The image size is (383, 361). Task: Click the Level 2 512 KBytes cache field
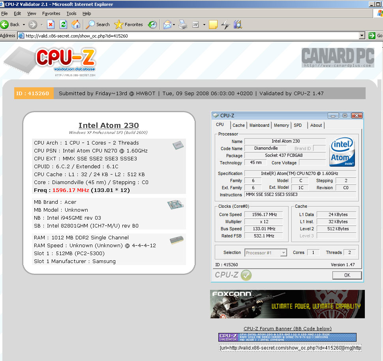click(x=336, y=229)
